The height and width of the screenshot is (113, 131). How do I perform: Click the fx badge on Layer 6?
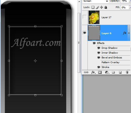tap(125, 33)
